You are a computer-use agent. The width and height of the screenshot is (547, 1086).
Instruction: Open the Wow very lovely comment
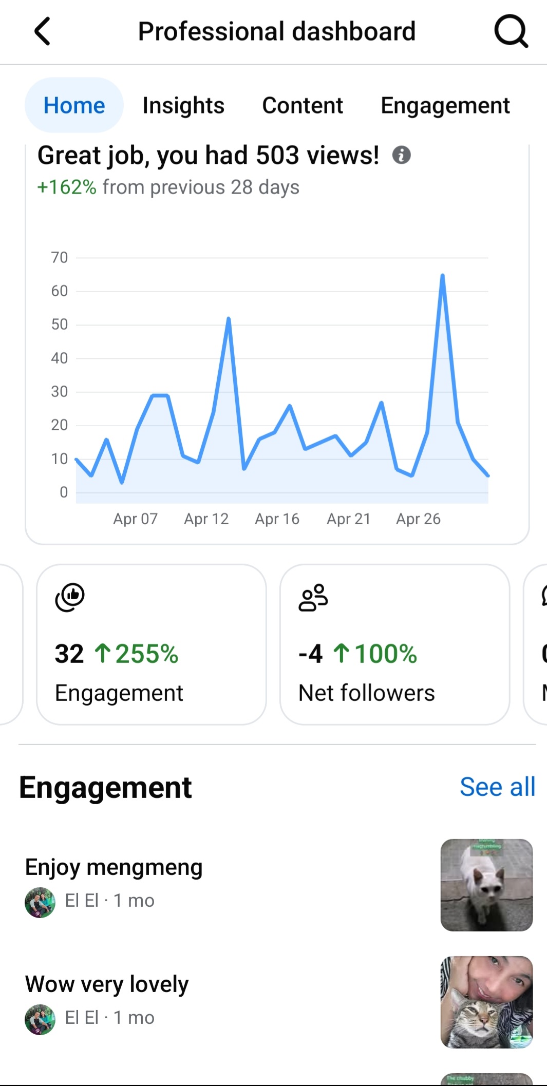(x=107, y=984)
